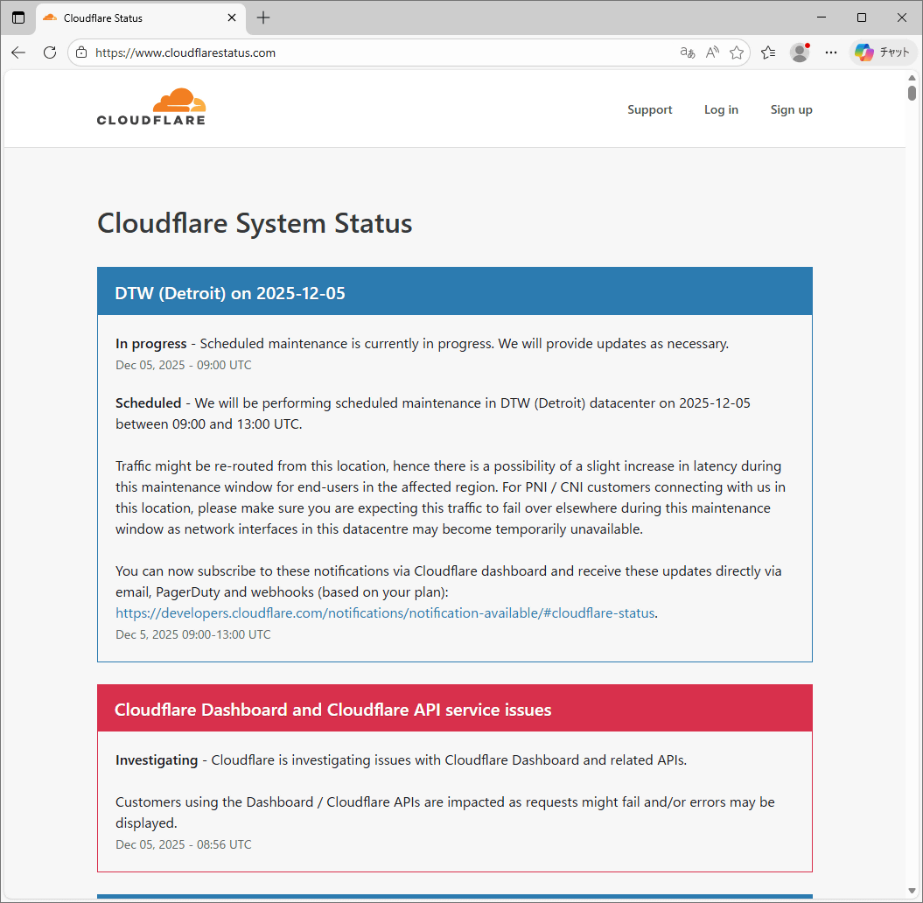Add this page to favorites

point(737,52)
